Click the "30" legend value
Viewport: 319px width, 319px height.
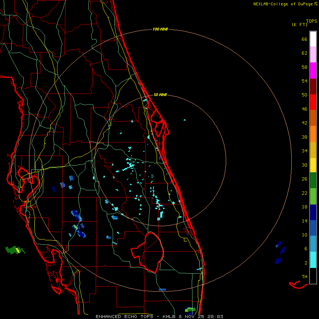(304, 165)
